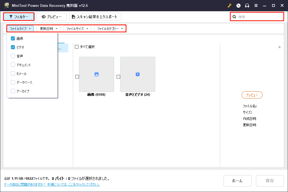The image size is (288, 192).
Task: Tick the checkbox beside 音声とビデオ (24)
Action: [118, 77]
